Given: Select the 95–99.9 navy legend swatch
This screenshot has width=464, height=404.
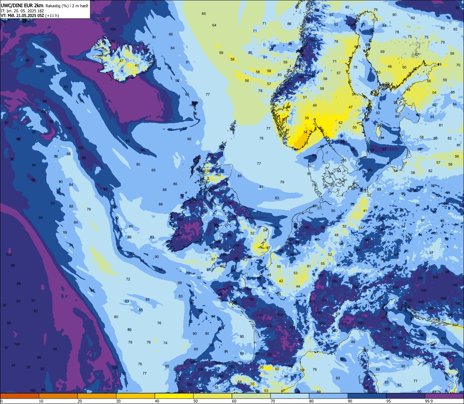Looking at the screenshot, I should coord(406,396).
